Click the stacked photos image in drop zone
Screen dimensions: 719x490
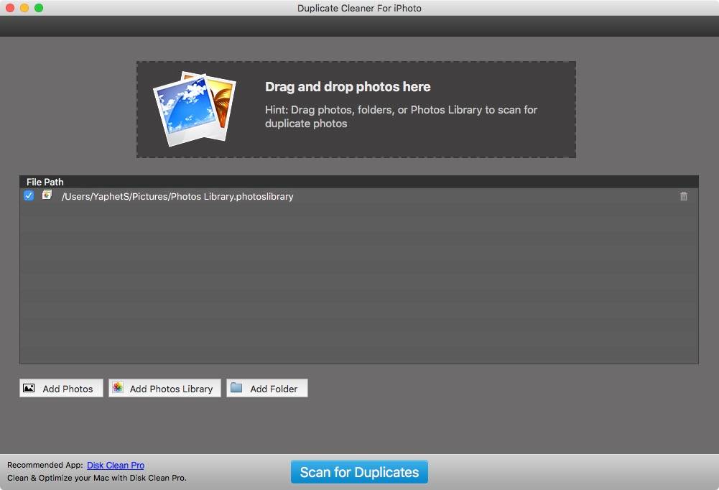(195, 108)
